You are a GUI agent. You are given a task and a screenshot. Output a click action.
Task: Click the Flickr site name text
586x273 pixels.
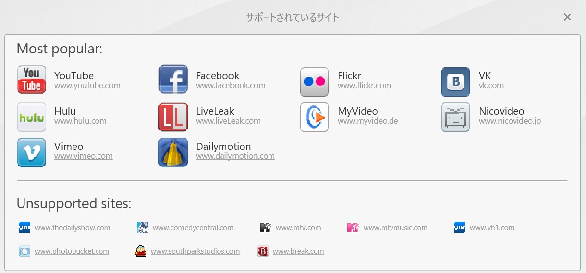(349, 76)
